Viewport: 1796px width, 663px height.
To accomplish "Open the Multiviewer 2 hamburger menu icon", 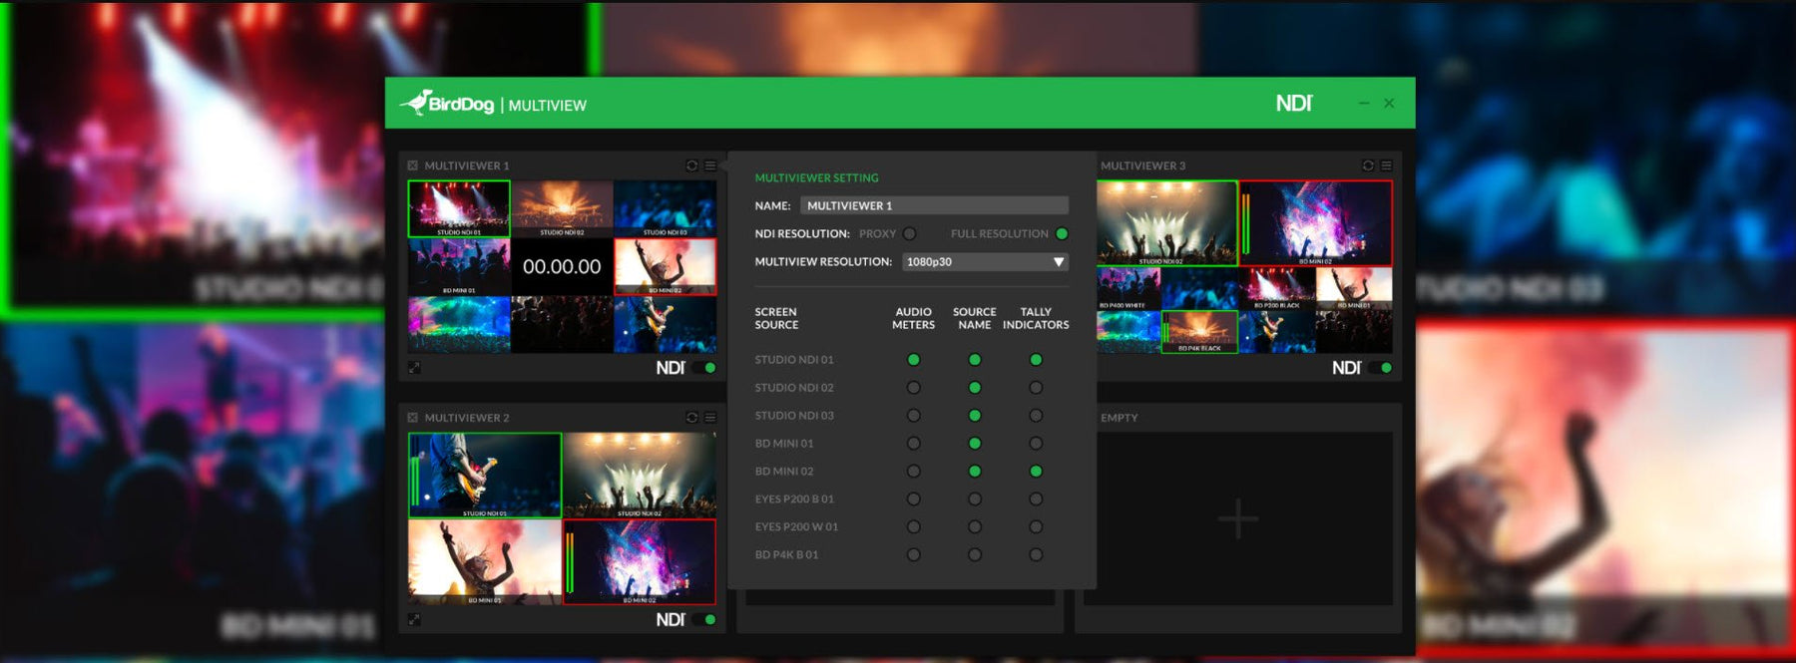I will [710, 418].
